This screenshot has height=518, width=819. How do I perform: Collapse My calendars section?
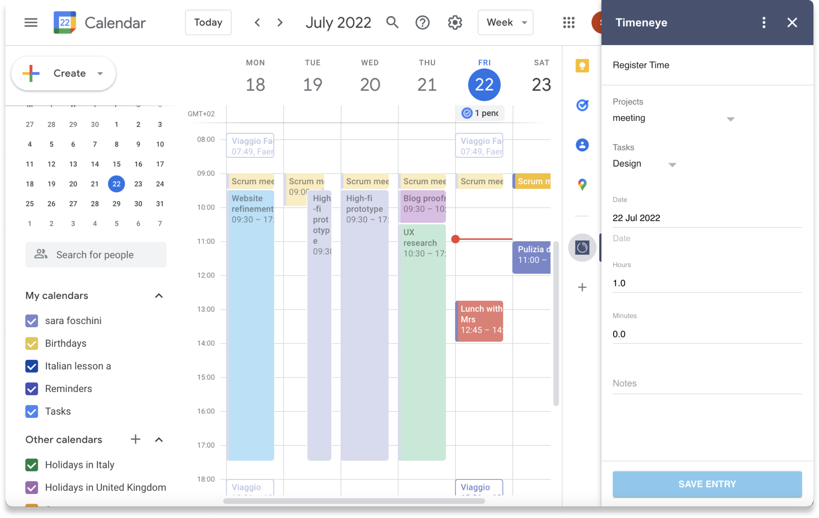(159, 296)
